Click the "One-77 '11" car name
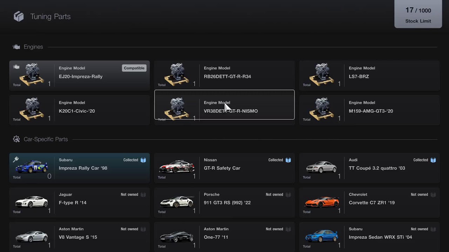This screenshot has height=252, width=449. 216,238
